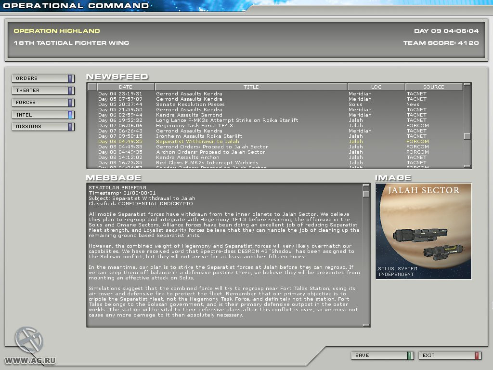Select the Day 07 06:26:43 newsfeed entry

click(x=275, y=131)
